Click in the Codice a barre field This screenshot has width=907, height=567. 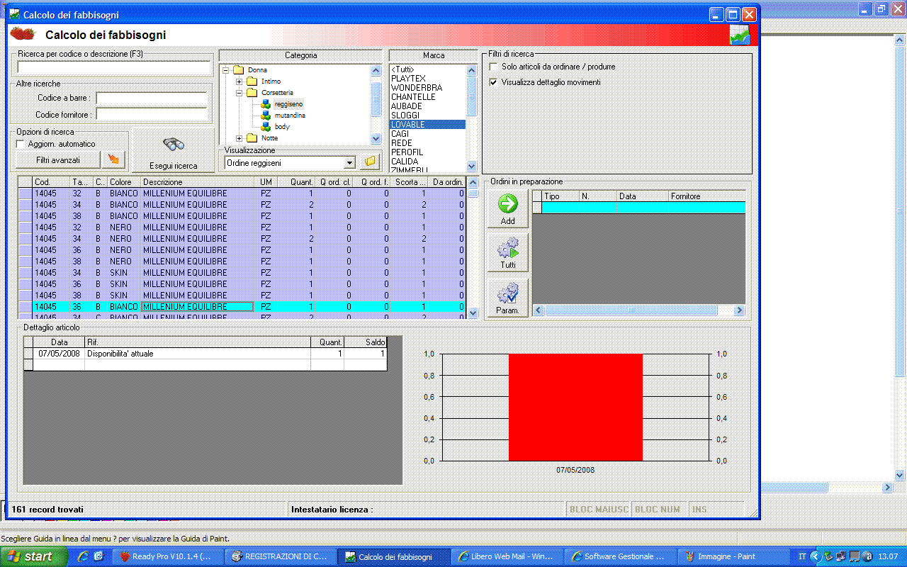[152, 98]
